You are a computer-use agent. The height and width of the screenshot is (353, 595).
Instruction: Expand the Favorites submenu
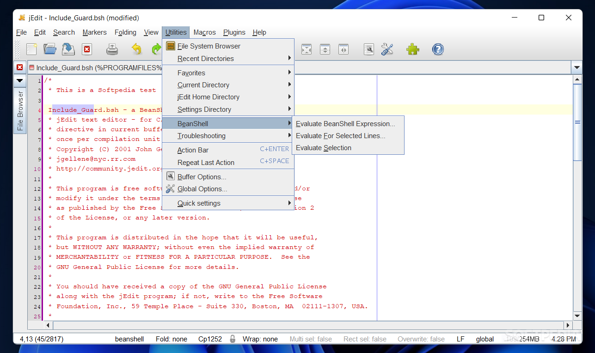tap(228, 73)
